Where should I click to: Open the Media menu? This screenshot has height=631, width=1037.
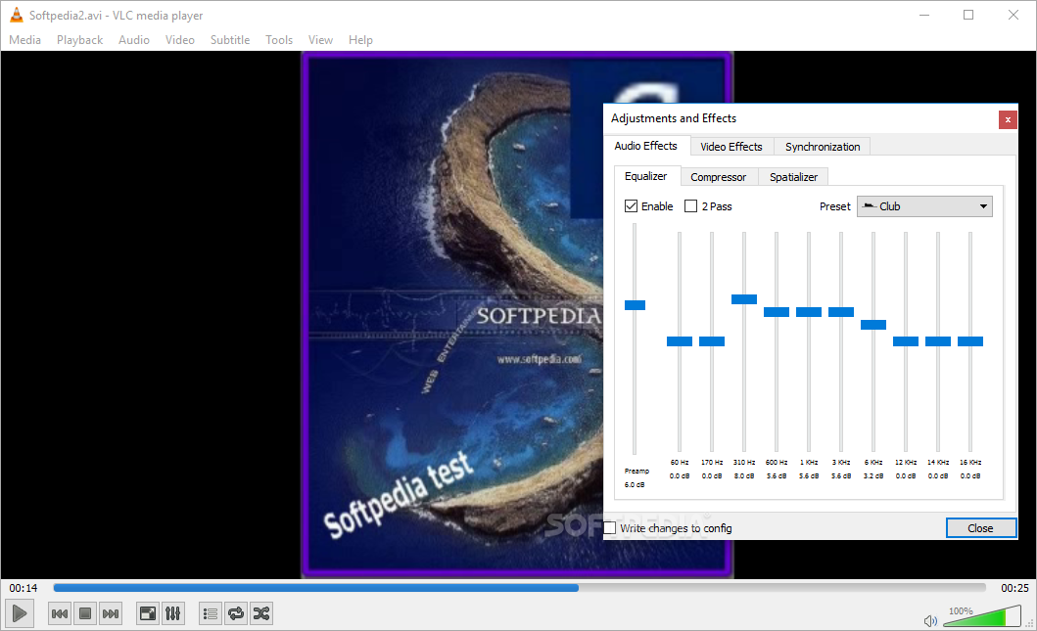tap(25, 40)
